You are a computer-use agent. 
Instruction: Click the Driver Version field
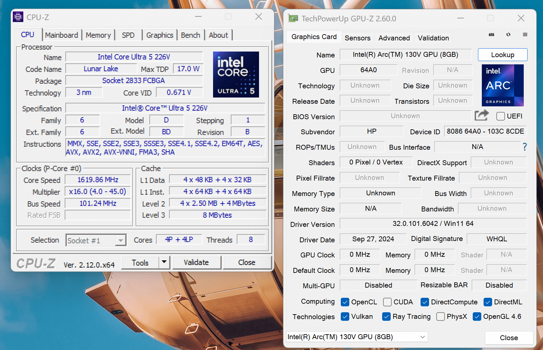pyautogui.click(x=433, y=224)
